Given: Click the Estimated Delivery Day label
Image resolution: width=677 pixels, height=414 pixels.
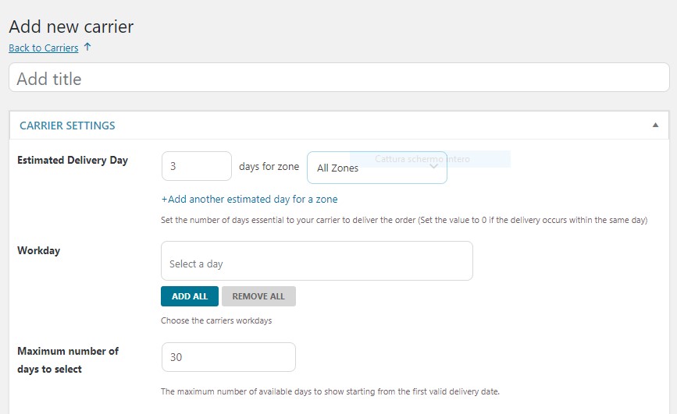Looking at the screenshot, I should pos(73,161).
